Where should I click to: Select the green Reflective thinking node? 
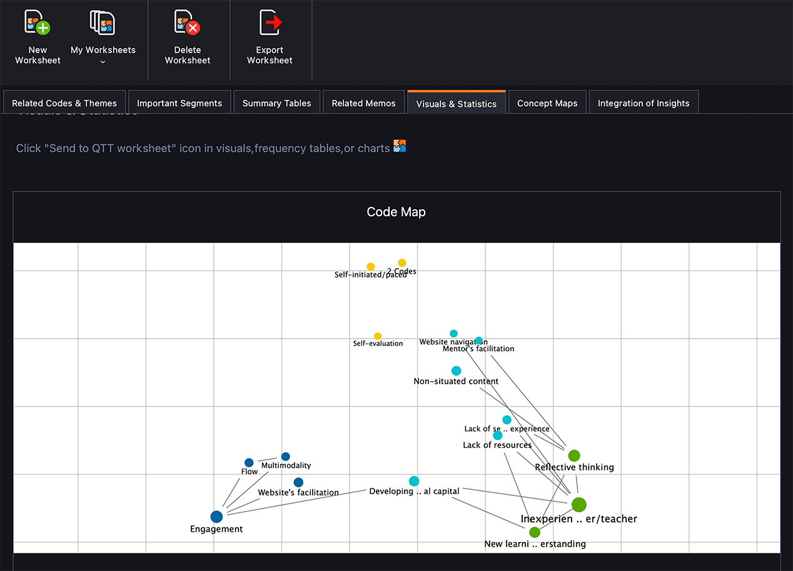click(x=574, y=456)
